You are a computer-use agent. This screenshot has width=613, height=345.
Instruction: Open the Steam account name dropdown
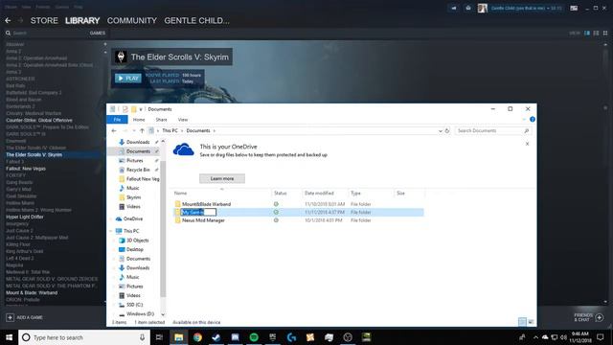click(526, 8)
